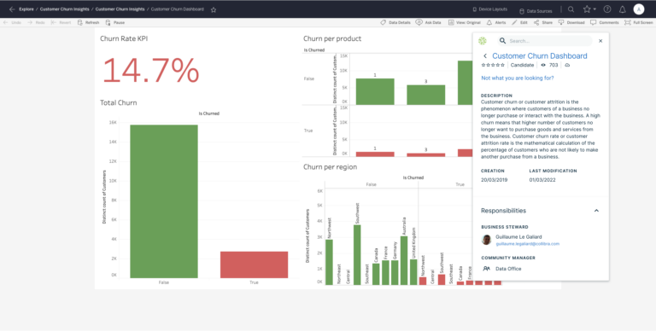This screenshot has width=656, height=331.
Task: Open Data Sources
Action: [536, 11]
